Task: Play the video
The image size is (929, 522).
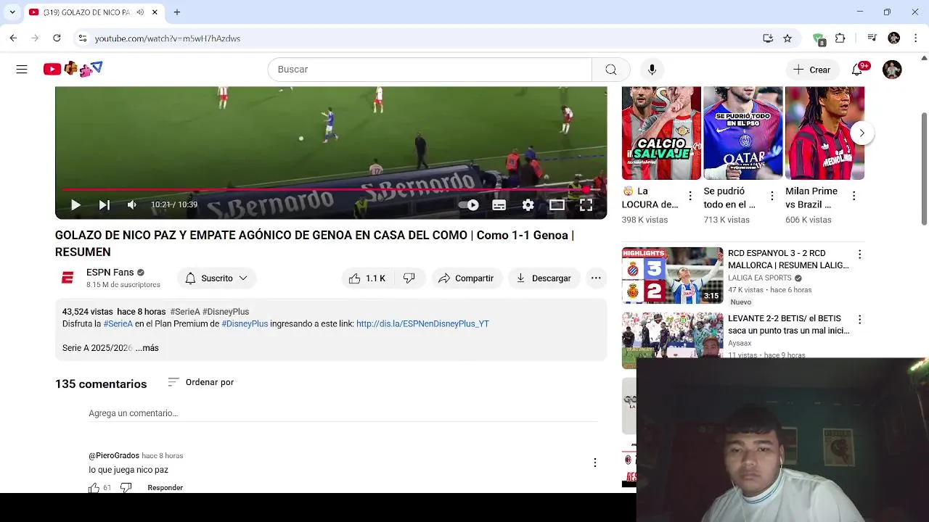Action: (75, 205)
